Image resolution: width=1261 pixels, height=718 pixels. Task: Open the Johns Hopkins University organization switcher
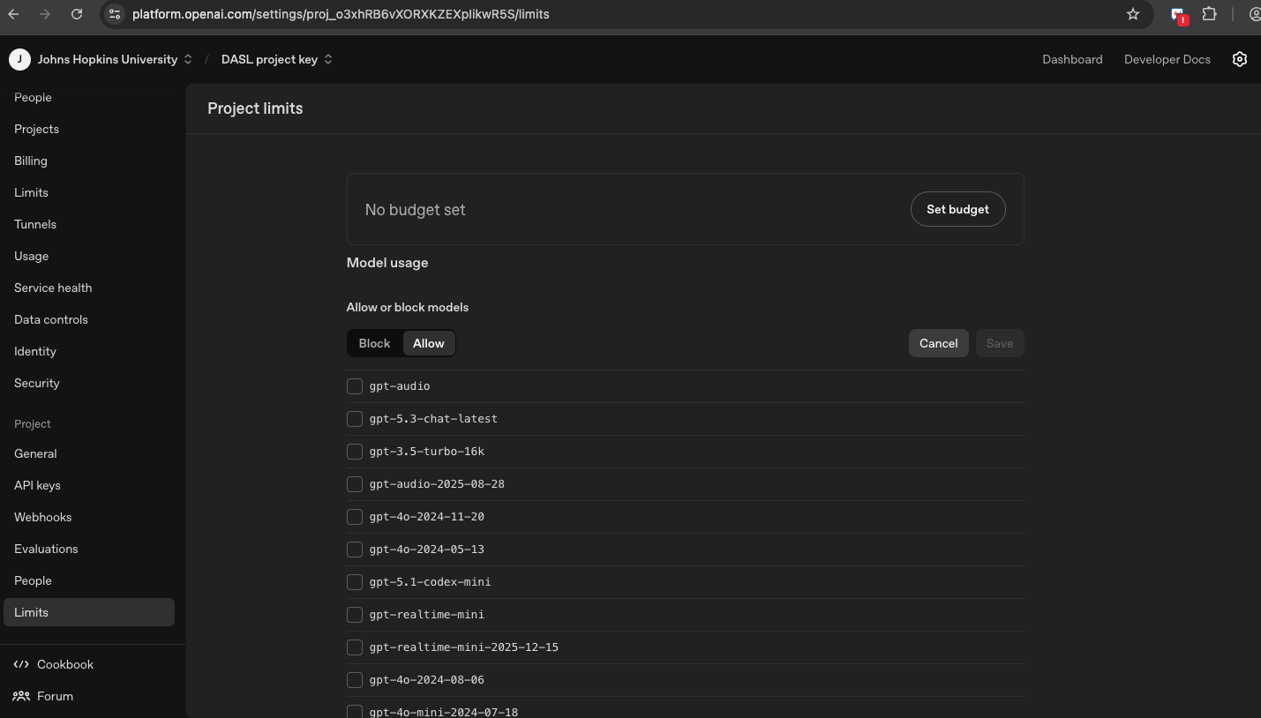pyautogui.click(x=115, y=59)
